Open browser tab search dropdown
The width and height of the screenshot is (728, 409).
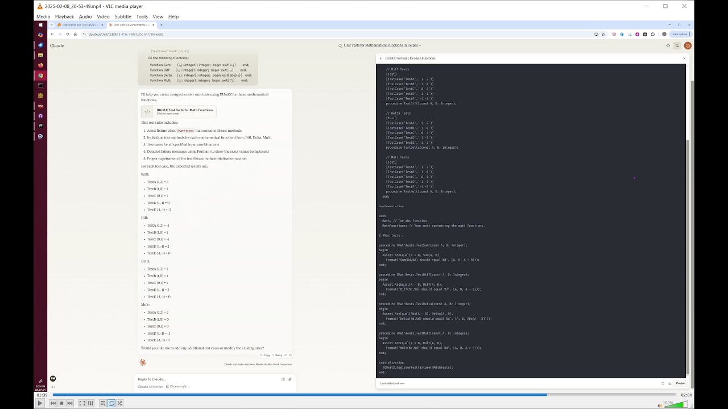pos(52,25)
